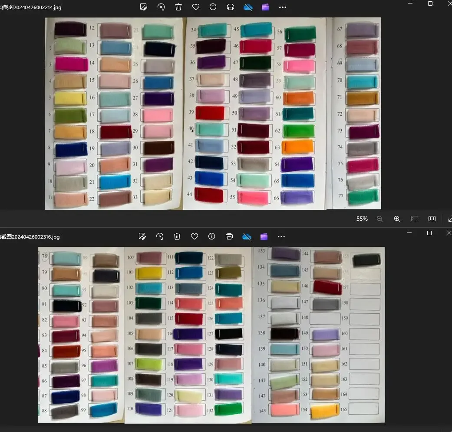Print the photo in the top window
Image resolution: width=452 pixels, height=432 pixels.
(230, 7)
